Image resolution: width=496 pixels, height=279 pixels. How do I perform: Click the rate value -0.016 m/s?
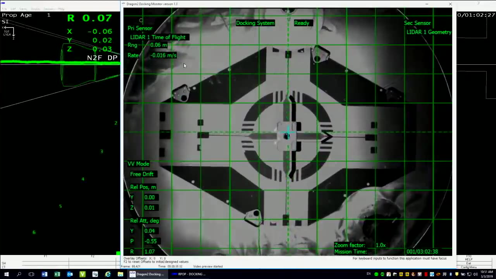click(164, 55)
